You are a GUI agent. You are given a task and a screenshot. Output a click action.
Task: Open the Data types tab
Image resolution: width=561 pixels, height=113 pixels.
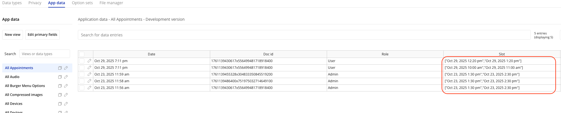(x=12, y=3)
